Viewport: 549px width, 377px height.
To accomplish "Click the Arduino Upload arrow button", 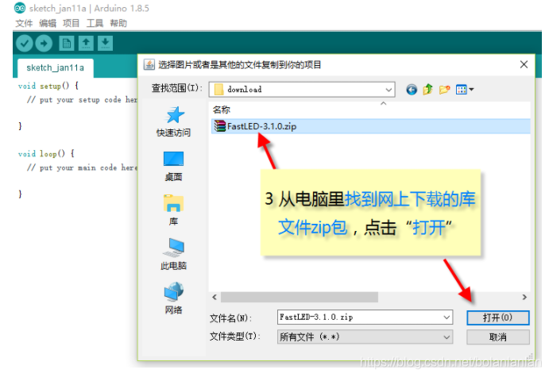I will pyautogui.click(x=44, y=44).
